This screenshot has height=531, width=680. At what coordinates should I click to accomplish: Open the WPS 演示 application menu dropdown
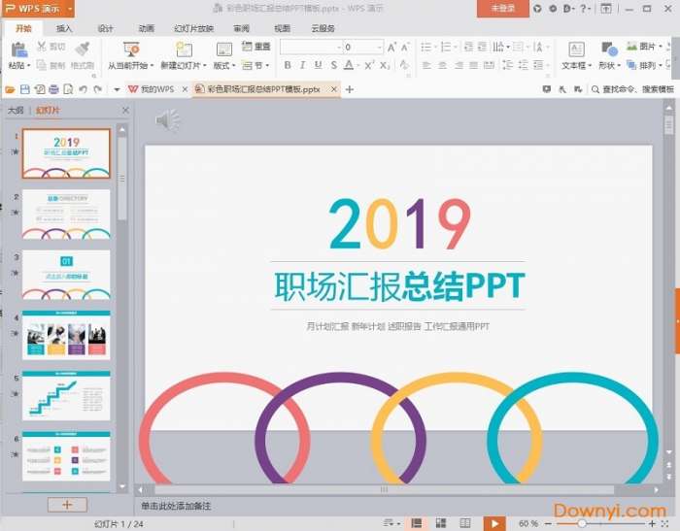tap(69, 8)
